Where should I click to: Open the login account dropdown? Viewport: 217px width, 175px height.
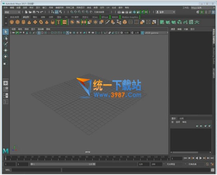tap(165, 12)
